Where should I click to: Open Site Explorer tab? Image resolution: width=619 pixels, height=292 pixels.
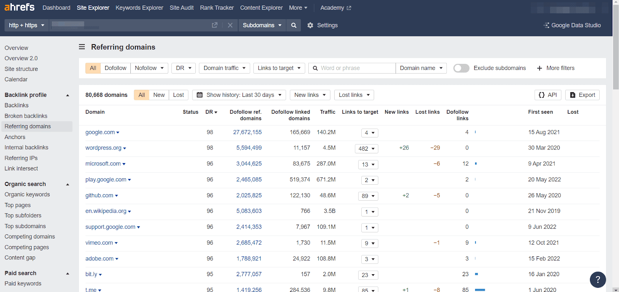93,8
